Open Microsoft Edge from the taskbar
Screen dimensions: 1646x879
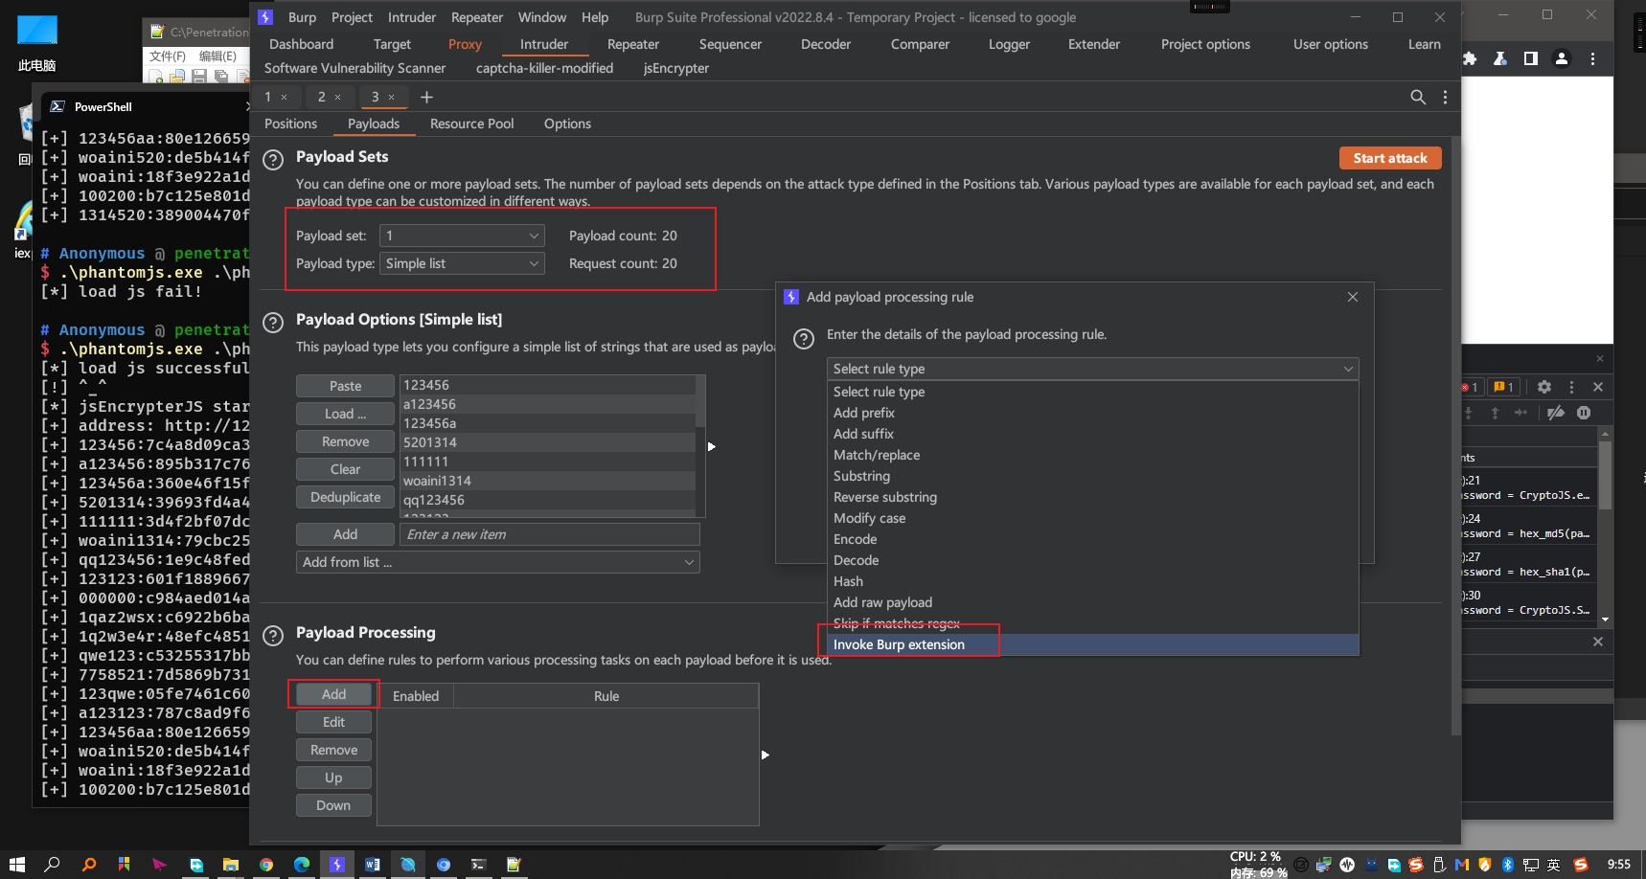(x=302, y=864)
